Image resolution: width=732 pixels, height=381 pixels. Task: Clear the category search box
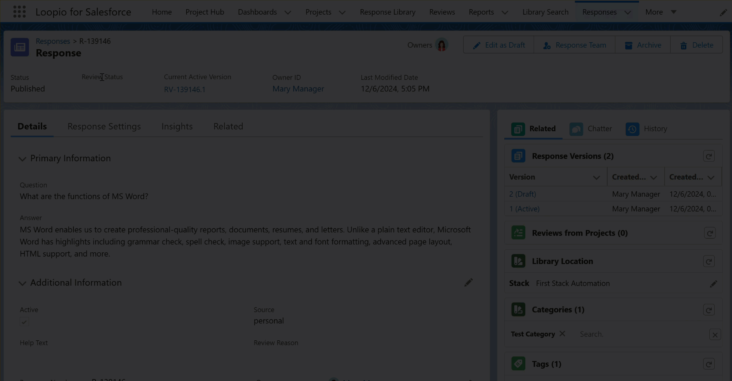tap(715, 335)
